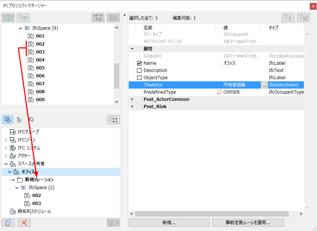Click the IFC システム icon
This screenshot has height=231, width=317.
coord(13,148)
